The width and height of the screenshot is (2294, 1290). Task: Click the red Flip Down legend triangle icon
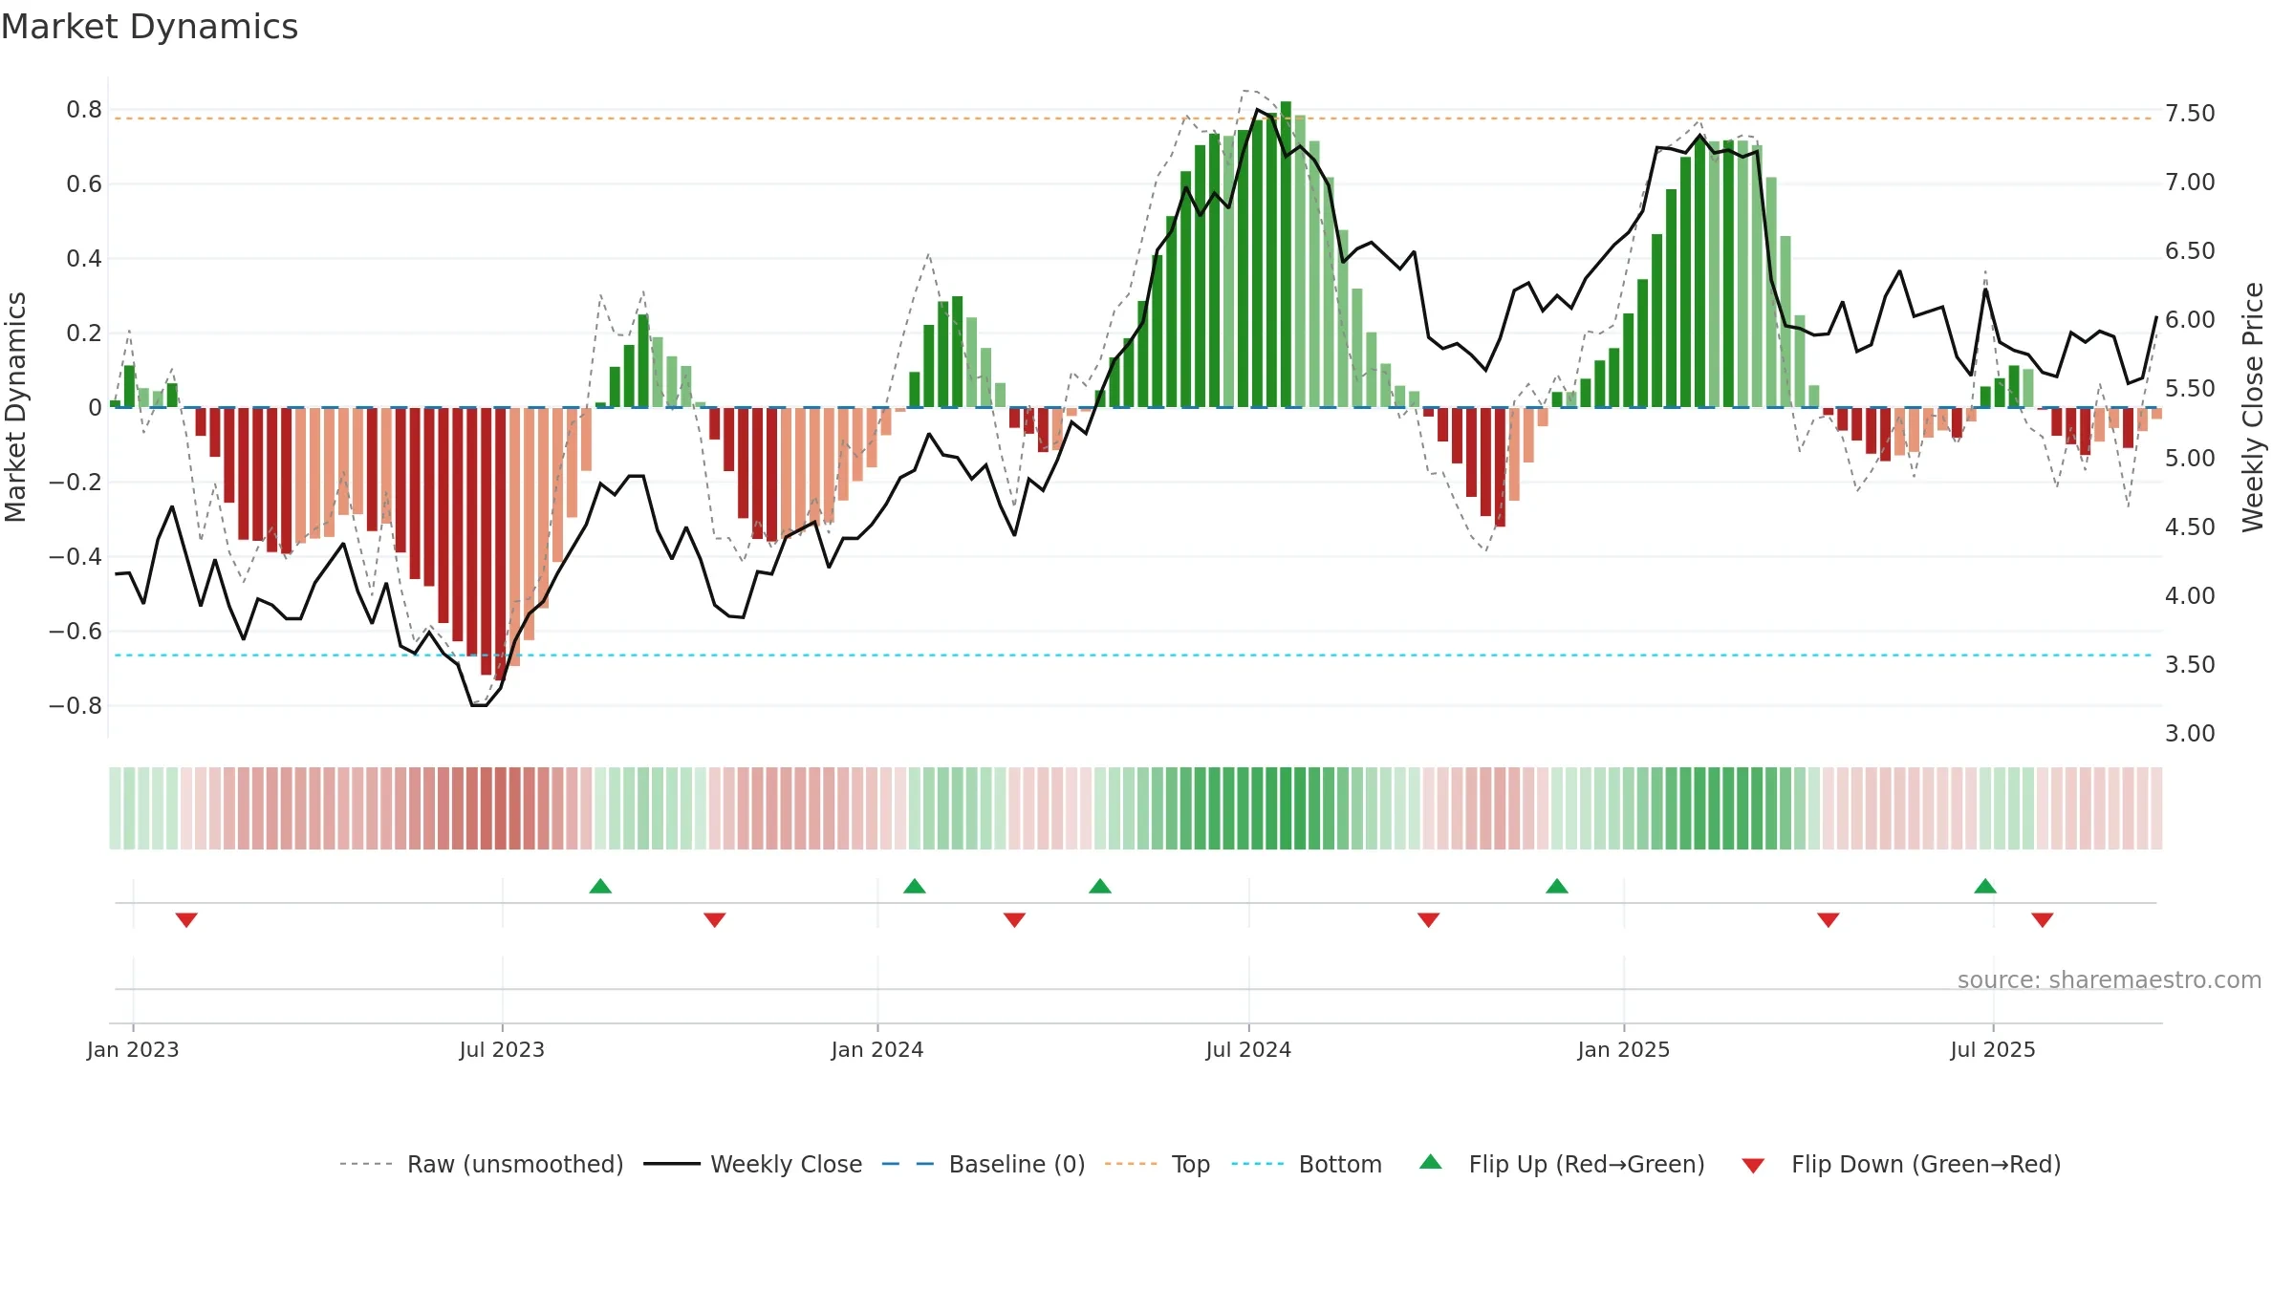pos(1753,1166)
